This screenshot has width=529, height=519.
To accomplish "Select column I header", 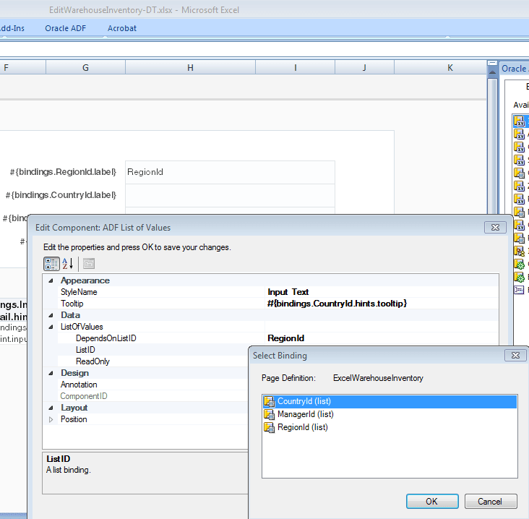I will pyautogui.click(x=295, y=68).
